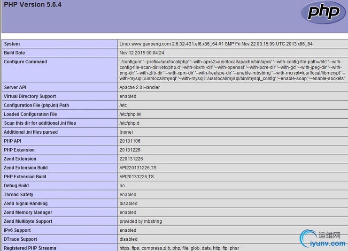The image size is (348, 251).
Task: Select the 'https, ftps, compress.zlib' streams value
Action: coord(179,248)
